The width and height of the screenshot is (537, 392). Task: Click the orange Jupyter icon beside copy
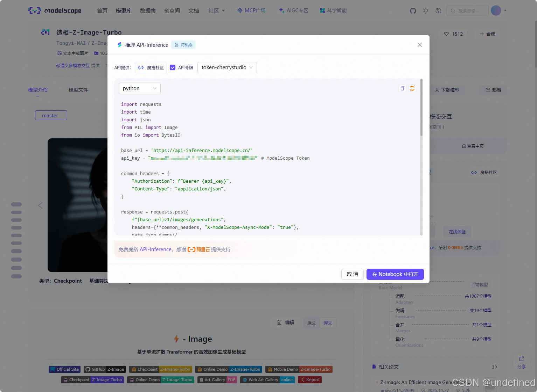[412, 88]
